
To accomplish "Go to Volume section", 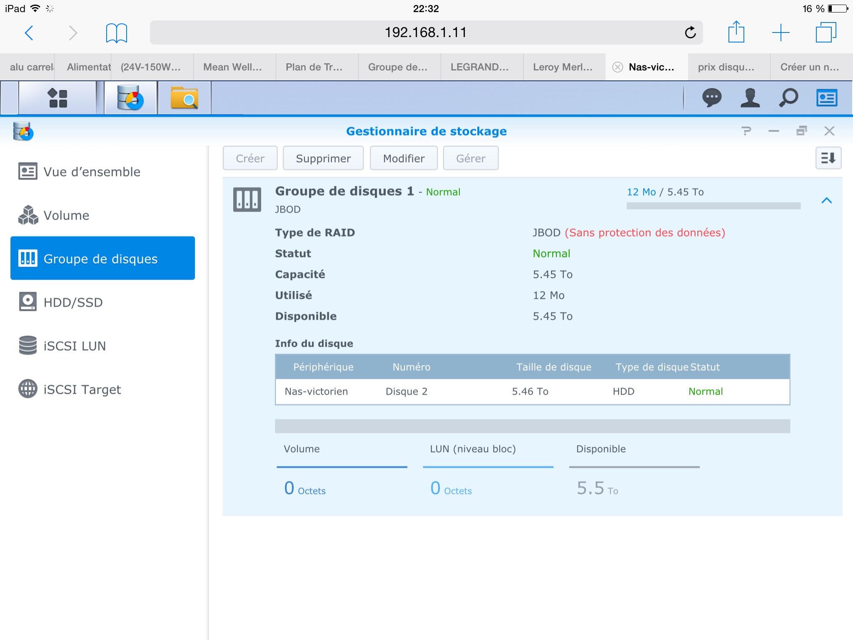I will (x=67, y=215).
